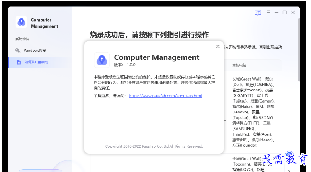This screenshot has width=311, height=172.
Task: Close the main application window
Action: (x=293, y=12)
